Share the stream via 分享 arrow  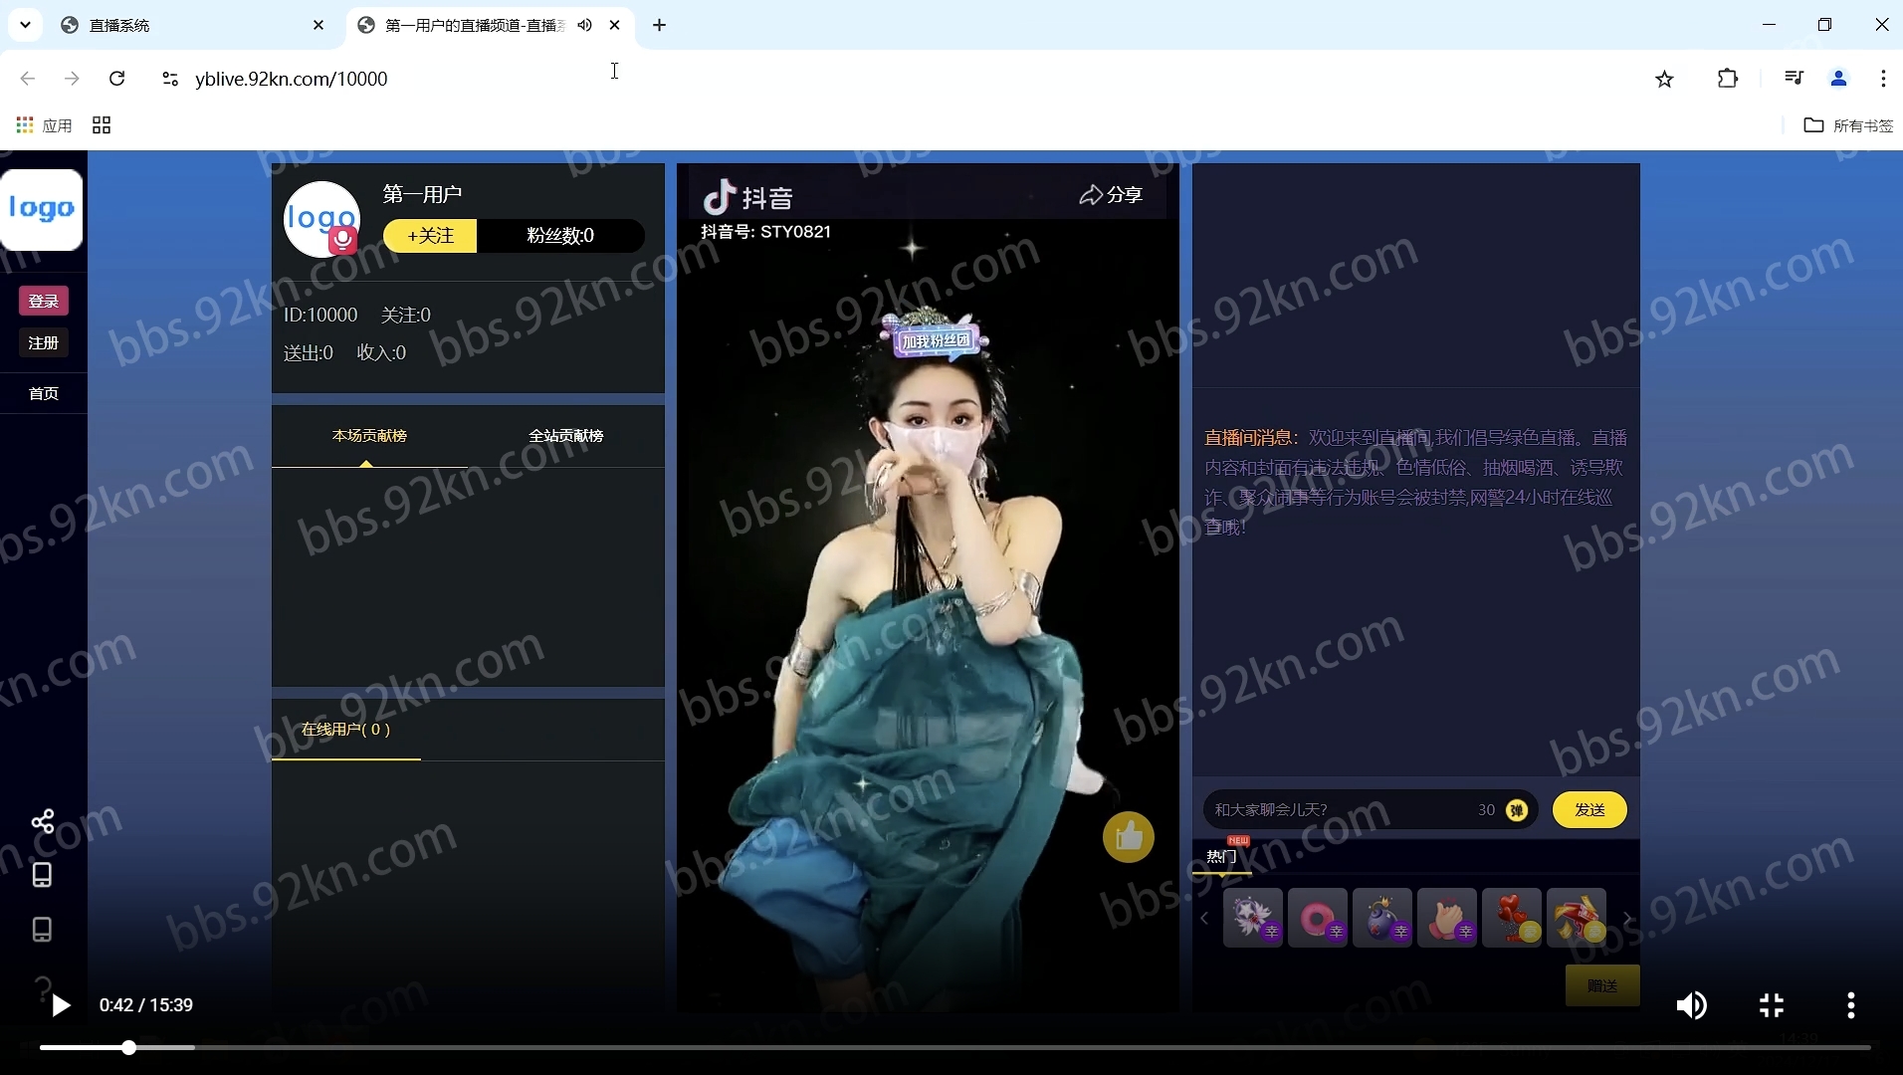pyautogui.click(x=1111, y=195)
